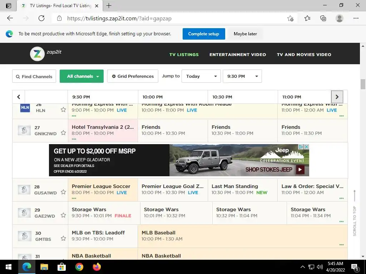The width and height of the screenshot is (366, 274).
Task: Open Collections icon
Action: [x=323, y=18]
